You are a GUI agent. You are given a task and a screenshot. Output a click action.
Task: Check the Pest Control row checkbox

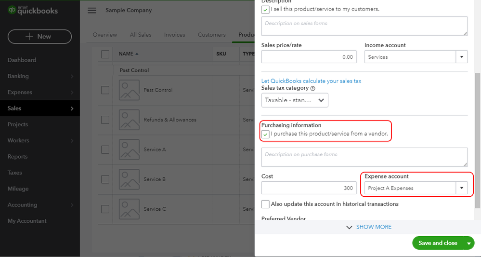pyautogui.click(x=105, y=90)
